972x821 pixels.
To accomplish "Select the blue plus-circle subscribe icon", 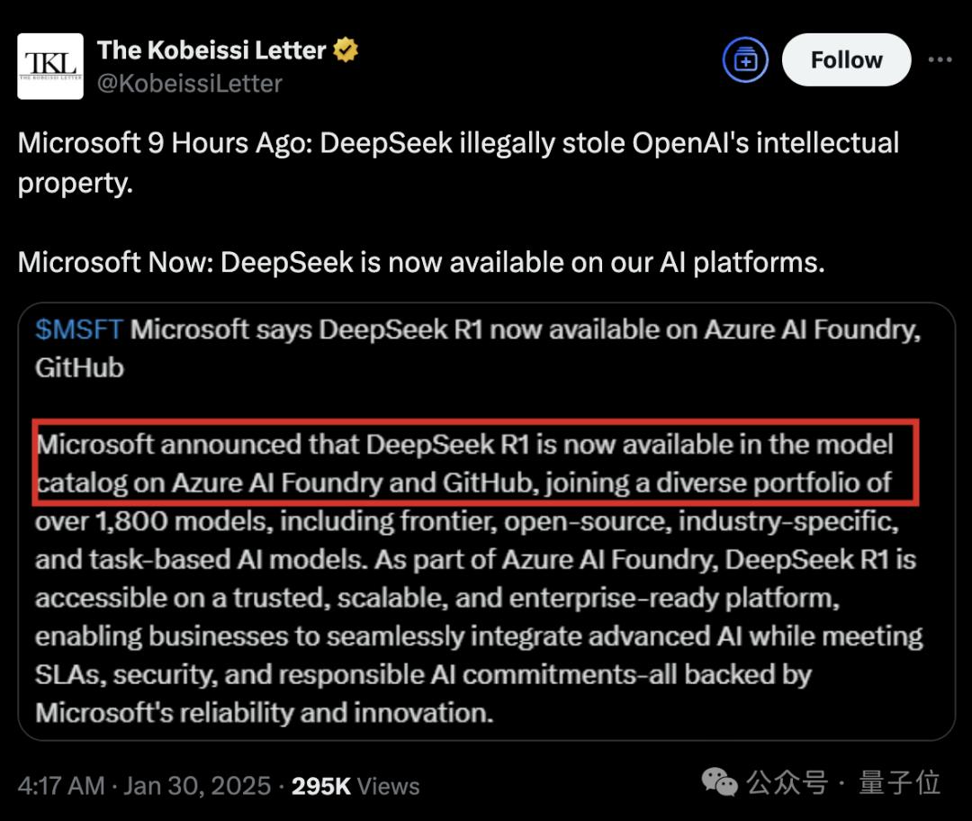I will [744, 59].
